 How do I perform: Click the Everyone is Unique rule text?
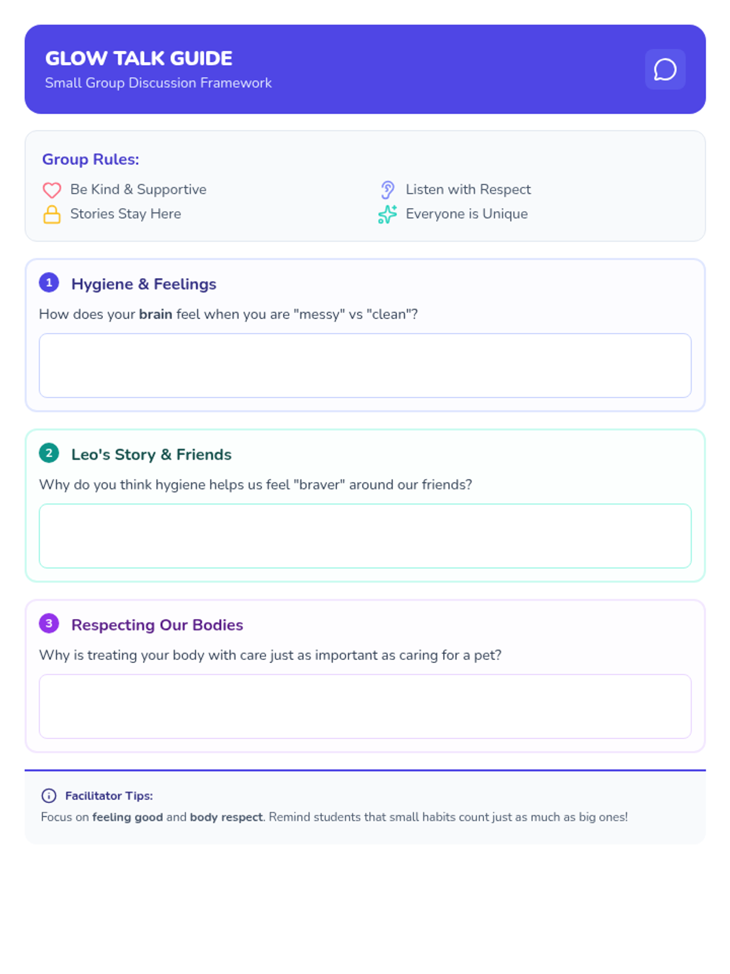pos(467,214)
